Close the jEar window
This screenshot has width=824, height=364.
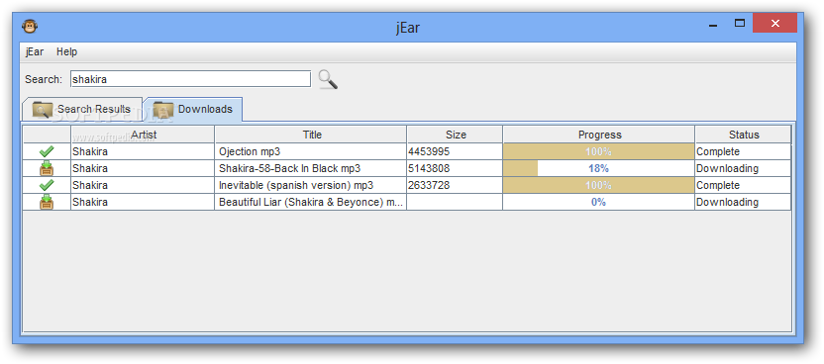pyautogui.click(x=774, y=23)
